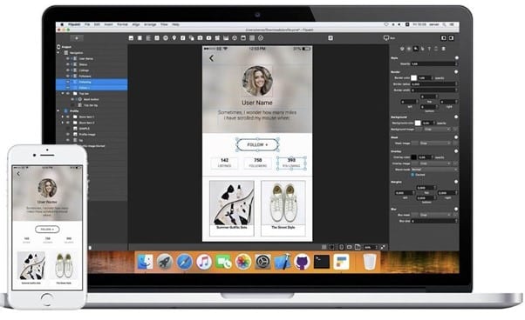Toggle the Clipped checkbox
Viewport: 525px width, 320px height.
pos(412,175)
